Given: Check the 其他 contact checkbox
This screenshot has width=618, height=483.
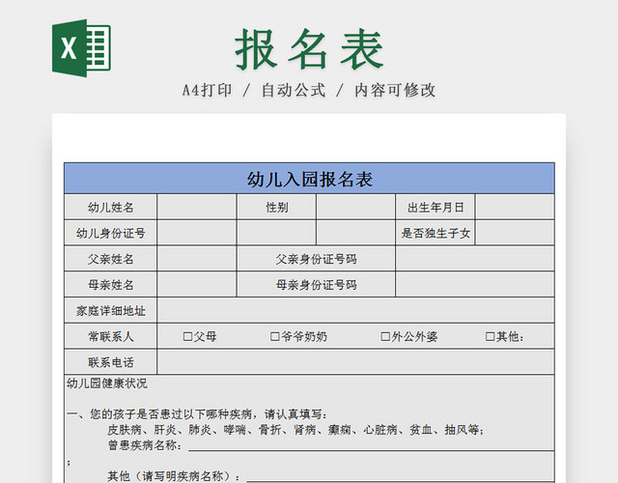Looking at the screenshot, I should (490, 337).
